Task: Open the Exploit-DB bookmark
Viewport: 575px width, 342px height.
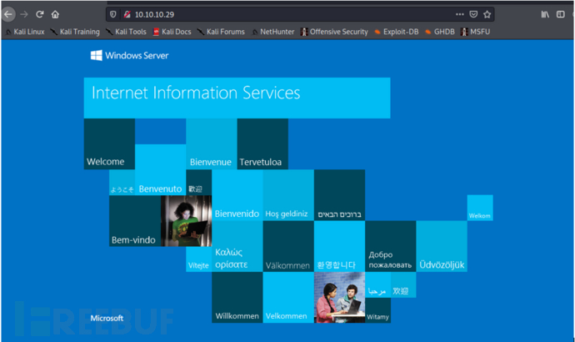Action: tap(397, 32)
